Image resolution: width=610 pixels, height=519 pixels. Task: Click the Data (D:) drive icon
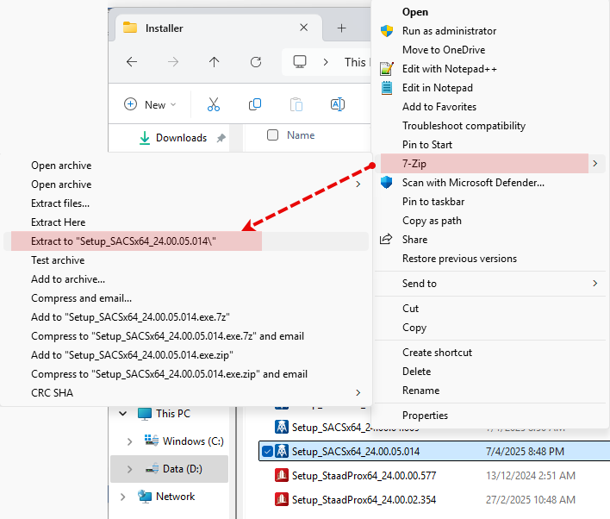152,469
